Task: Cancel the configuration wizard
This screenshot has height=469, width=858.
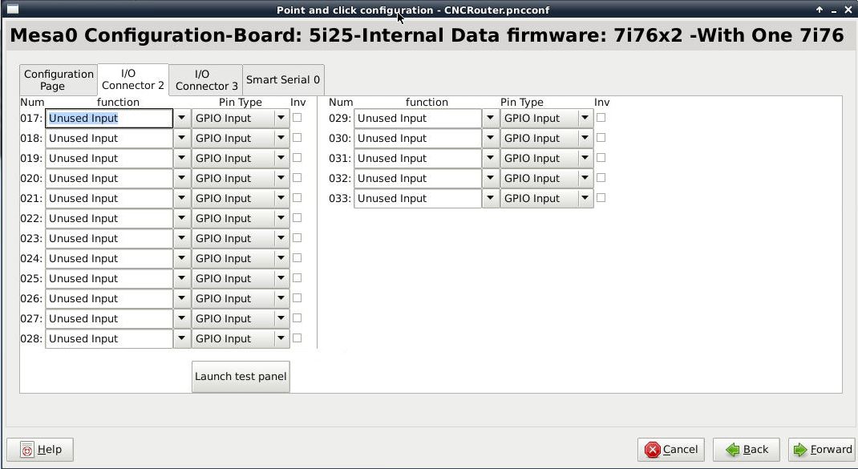Action: point(671,450)
